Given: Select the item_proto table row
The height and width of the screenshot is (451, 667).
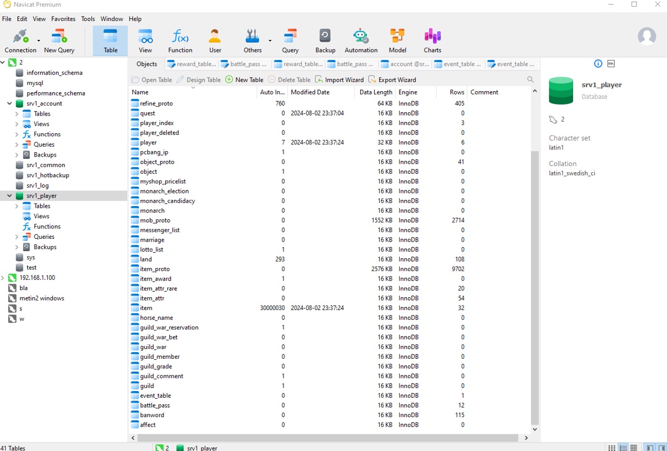Looking at the screenshot, I should (330, 269).
